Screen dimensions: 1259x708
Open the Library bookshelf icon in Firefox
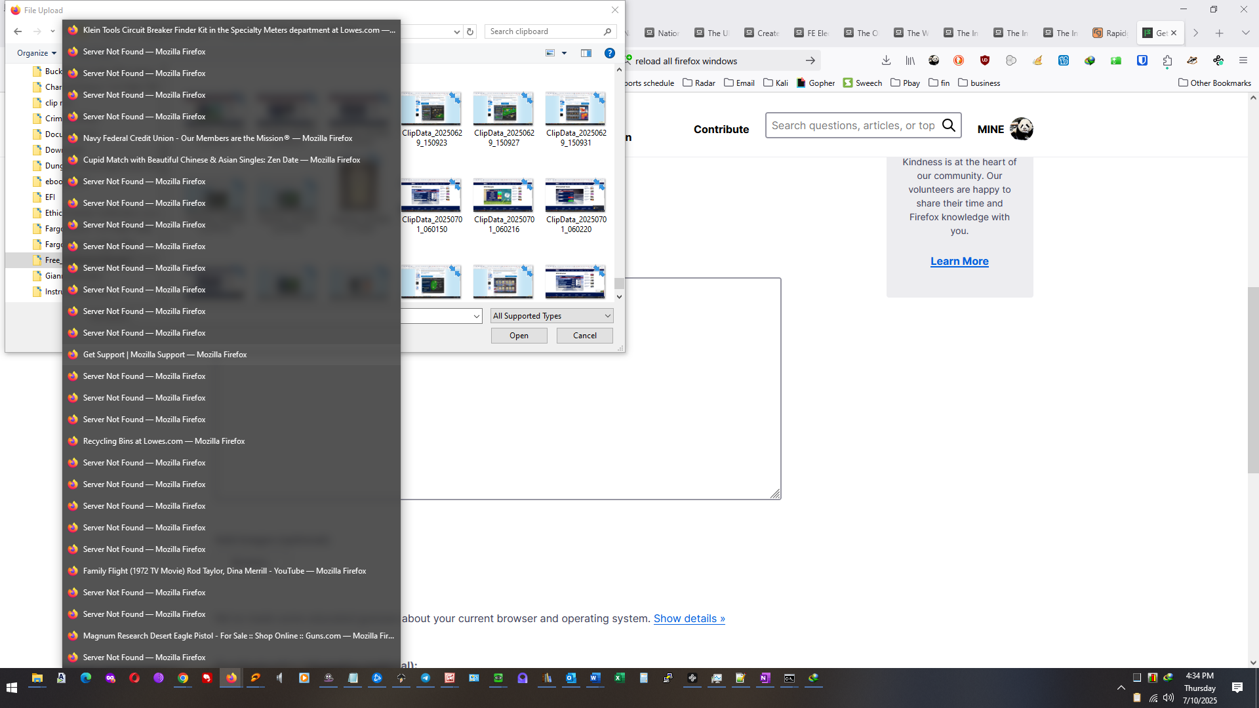tap(910, 60)
